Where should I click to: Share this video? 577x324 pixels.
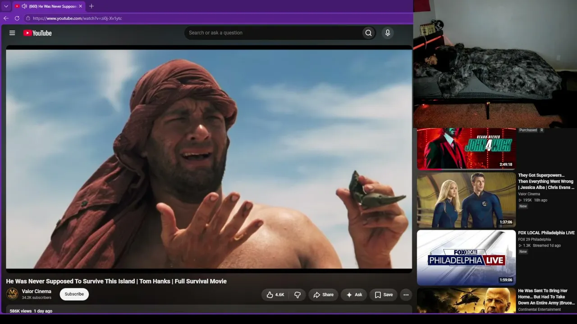click(x=323, y=295)
